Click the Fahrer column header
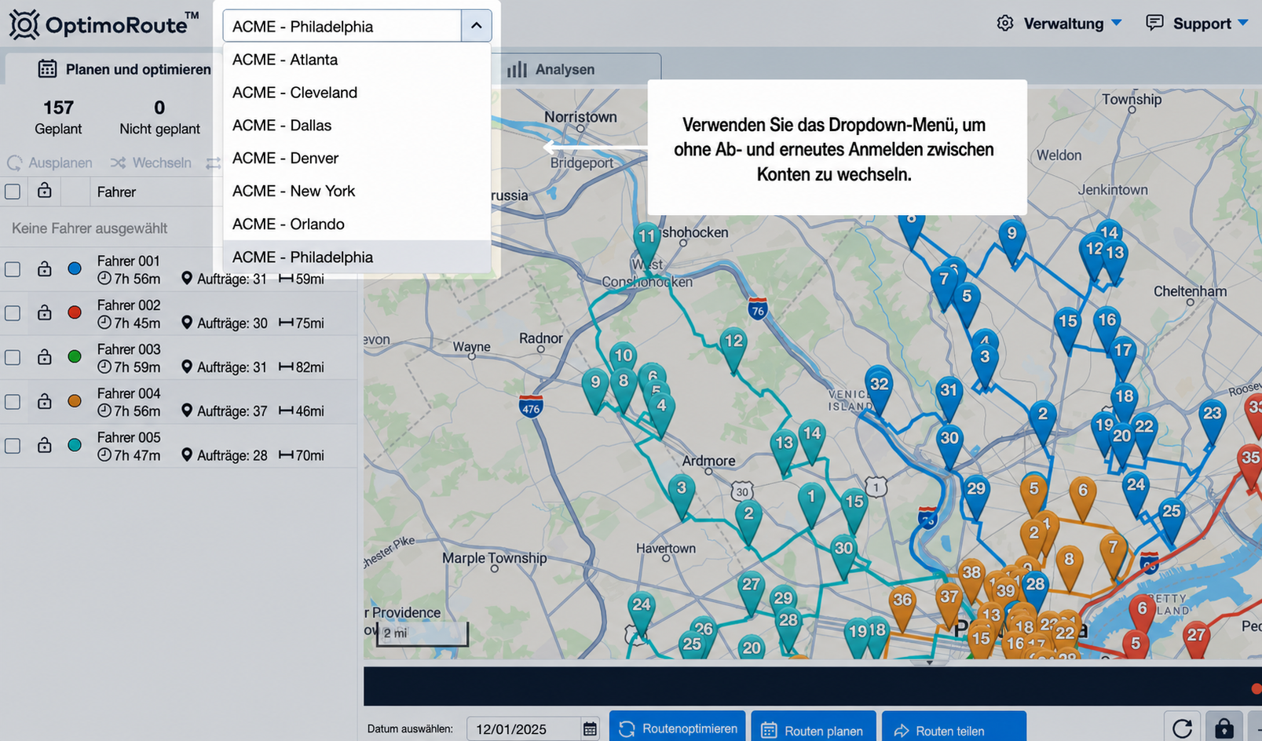The height and width of the screenshot is (741, 1262). 116,192
